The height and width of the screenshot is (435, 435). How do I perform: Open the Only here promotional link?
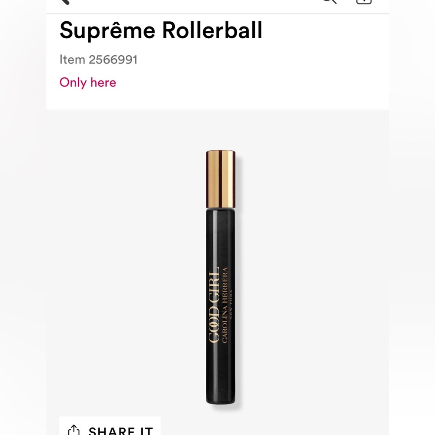coord(88,82)
